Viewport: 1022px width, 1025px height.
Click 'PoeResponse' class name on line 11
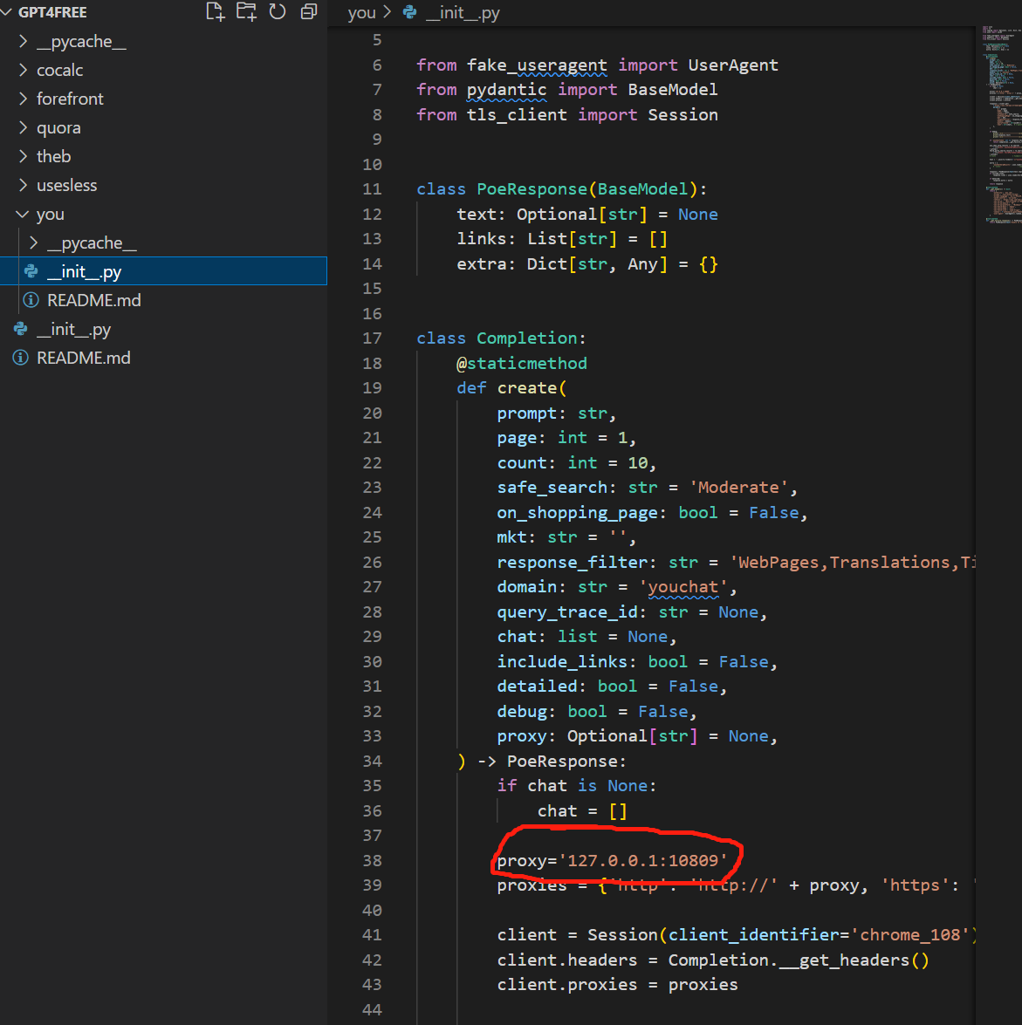pos(532,189)
